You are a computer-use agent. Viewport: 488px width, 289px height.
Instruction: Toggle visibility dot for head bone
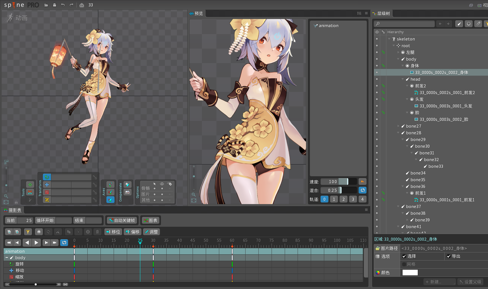[x=377, y=79]
